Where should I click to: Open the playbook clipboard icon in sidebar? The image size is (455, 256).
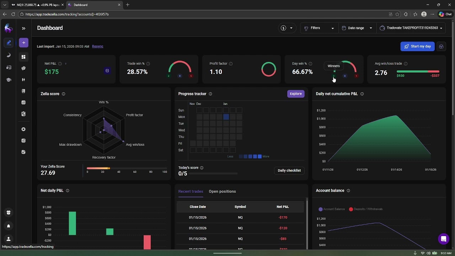[23, 114]
